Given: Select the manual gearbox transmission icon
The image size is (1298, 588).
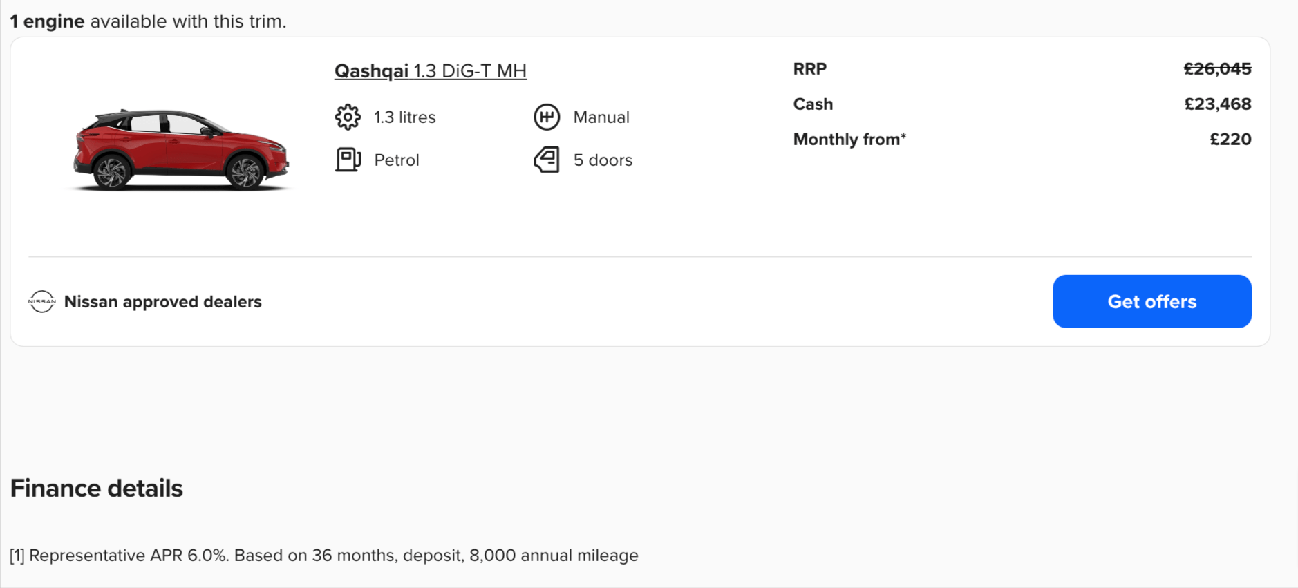Looking at the screenshot, I should tap(547, 117).
